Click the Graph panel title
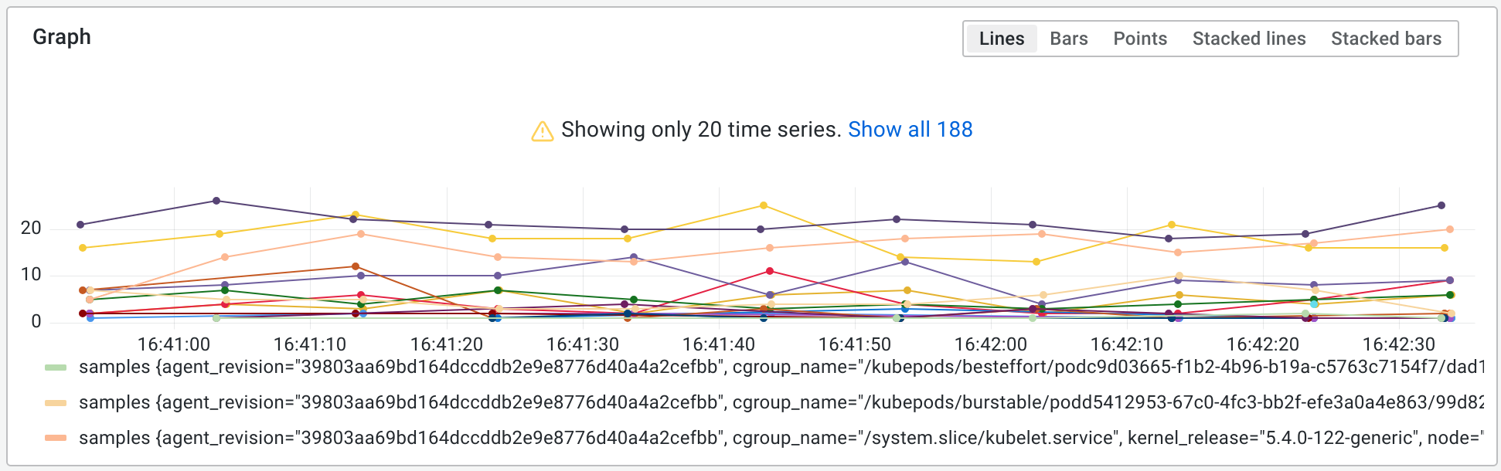 coord(63,36)
